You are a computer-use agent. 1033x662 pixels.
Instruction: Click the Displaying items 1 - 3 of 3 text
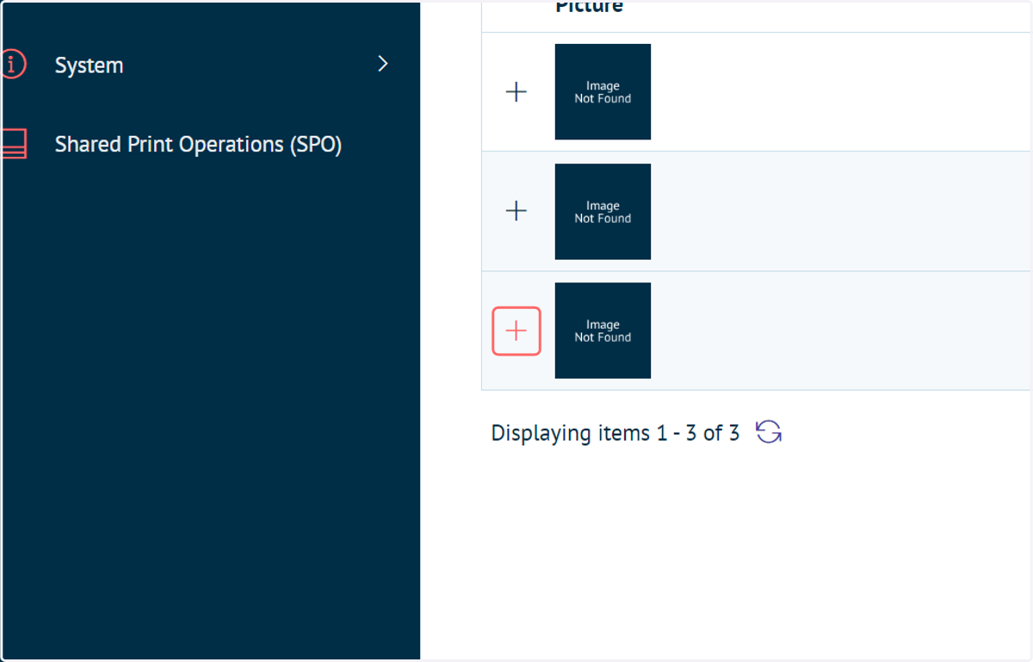(x=615, y=433)
